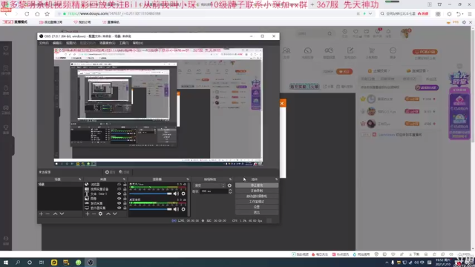The height and width of the screenshot is (267, 475).
Task: Remove selected source with minus icon
Action: [94, 214]
